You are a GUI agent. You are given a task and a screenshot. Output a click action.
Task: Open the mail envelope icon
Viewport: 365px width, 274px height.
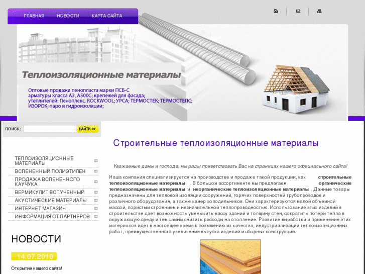tap(298, 11)
